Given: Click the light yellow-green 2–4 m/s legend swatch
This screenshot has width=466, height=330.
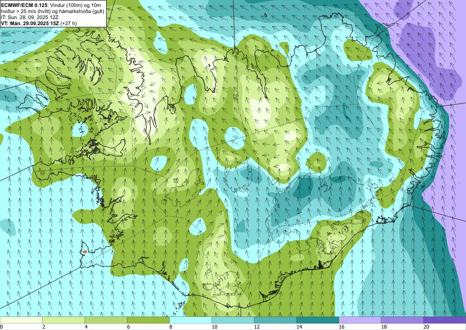Looking at the screenshot, I should point(63,320).
